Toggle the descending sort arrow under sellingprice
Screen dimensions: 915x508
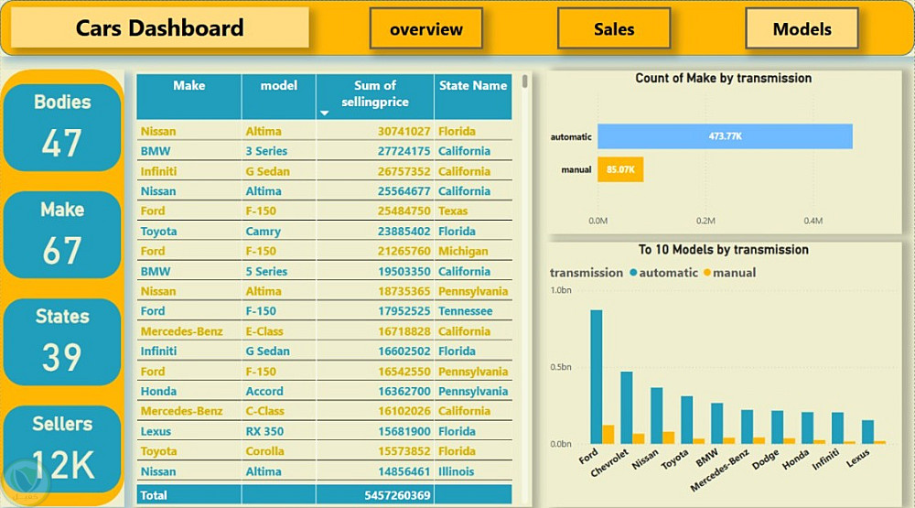pos(325,113)
